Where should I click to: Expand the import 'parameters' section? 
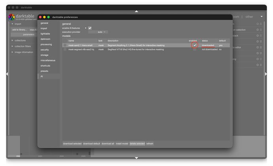(x=24, y=34)
